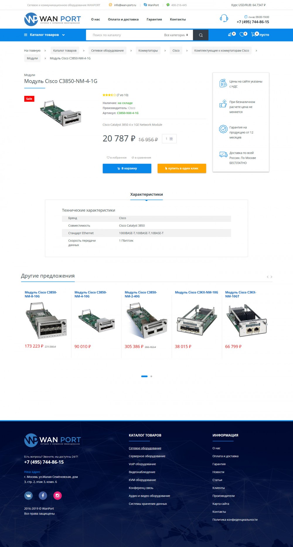Click the header phone number +7 (495) 744-86-15
293x547 pixels.
point(253,22)
